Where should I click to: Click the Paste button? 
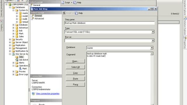75,79
